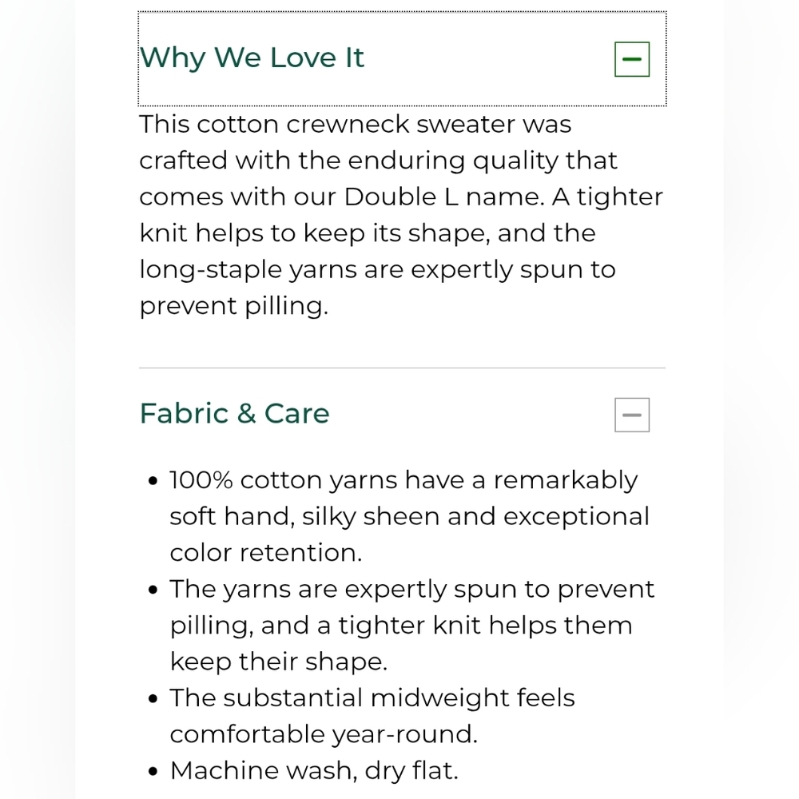Screen dimensions: 799x799
Task: Click the 100% cotton yarns bullet
Action: pos(410,516)
